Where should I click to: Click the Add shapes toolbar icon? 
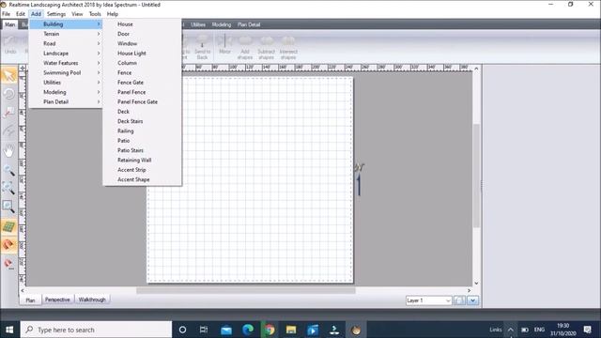coord(245,48)
